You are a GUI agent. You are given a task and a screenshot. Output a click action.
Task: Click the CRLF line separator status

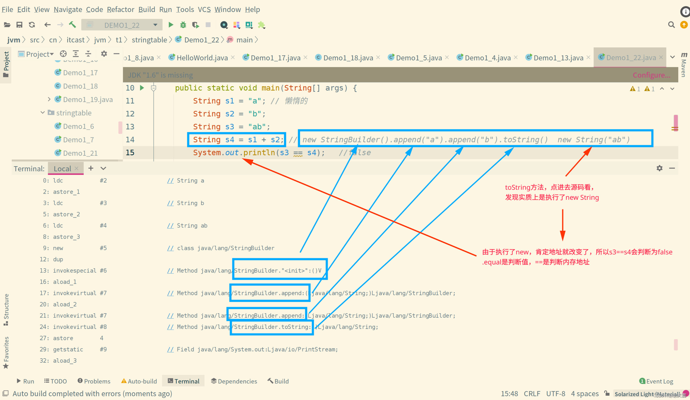click(x=532, y=393)
